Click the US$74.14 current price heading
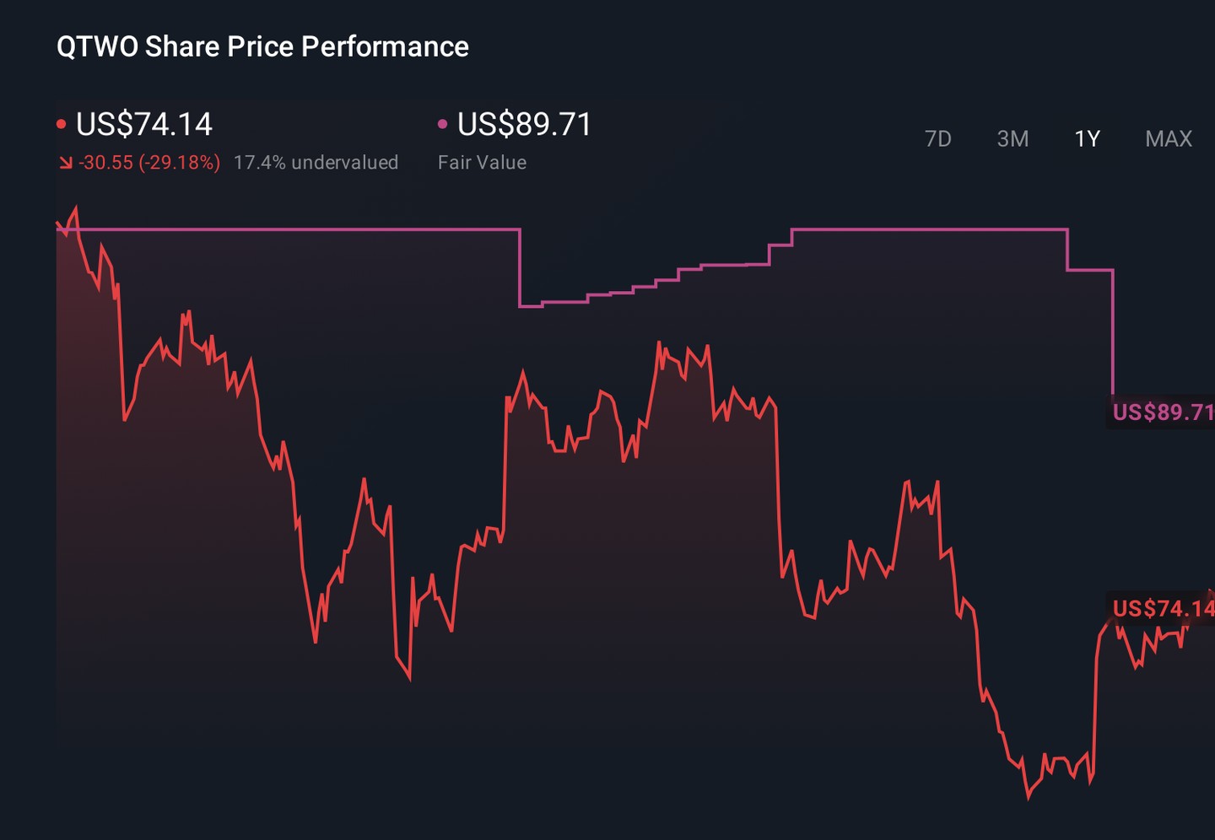This screenshot has width=1215, height=840. pyautogui.click(x=144, y=125)
